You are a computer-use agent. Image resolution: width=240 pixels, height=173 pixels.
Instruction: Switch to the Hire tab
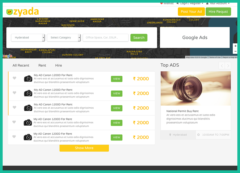tap(58, 65)
